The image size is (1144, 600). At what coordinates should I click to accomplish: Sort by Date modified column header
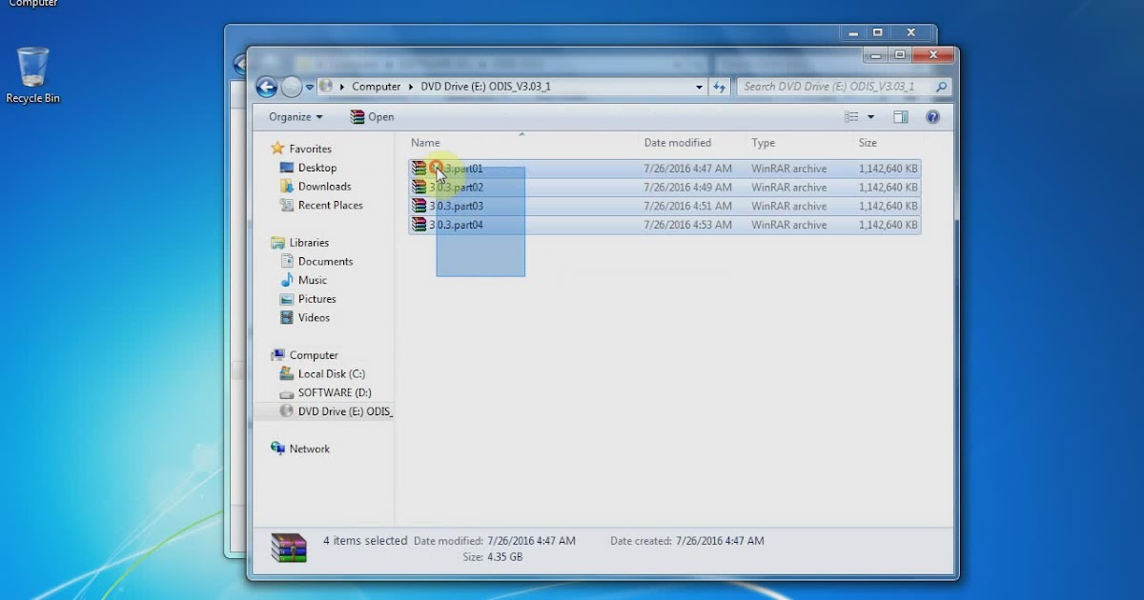click(x=678, y=143)
